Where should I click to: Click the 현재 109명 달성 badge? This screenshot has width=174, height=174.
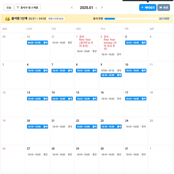click(56, 19)
